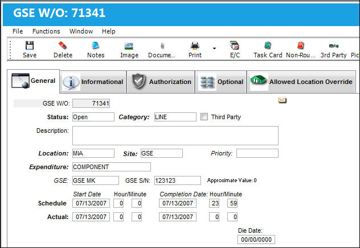Viewport: 360px width, 248px height.
Task: Click the Save floppy disk icon
Action: [30, 45]
